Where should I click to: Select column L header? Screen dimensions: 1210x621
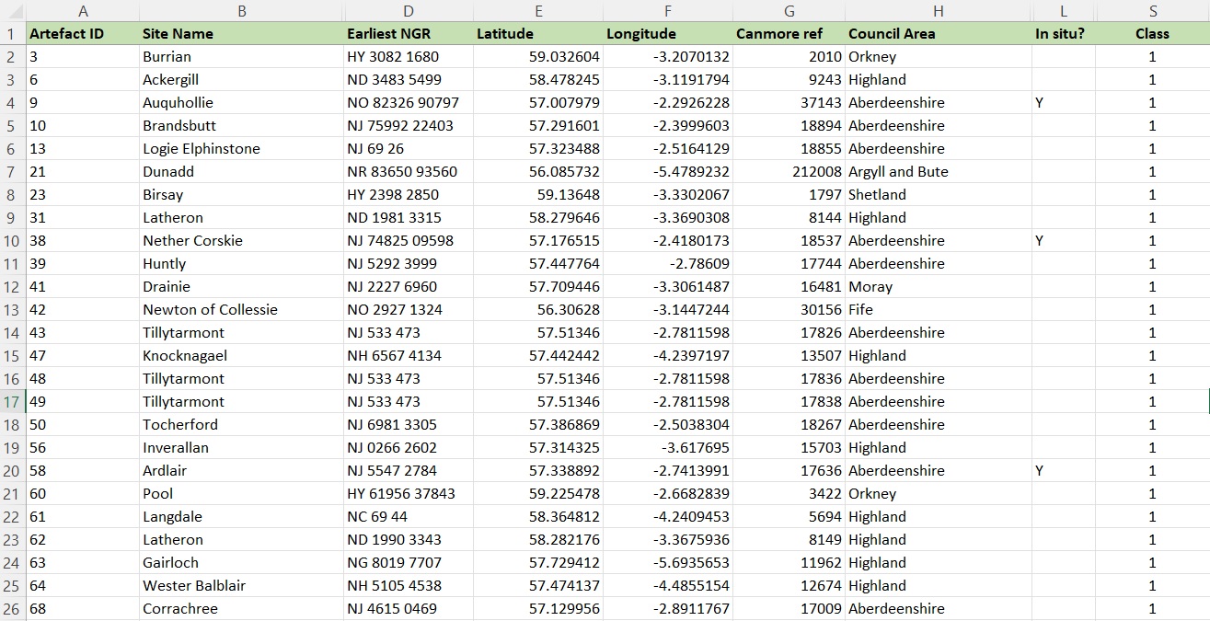click(x=1064, y=11)
